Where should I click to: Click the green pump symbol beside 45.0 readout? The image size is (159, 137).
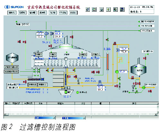click(x=117, y=72)
